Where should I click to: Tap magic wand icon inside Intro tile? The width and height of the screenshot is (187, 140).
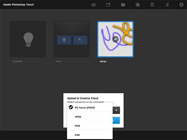pos(80,40)
